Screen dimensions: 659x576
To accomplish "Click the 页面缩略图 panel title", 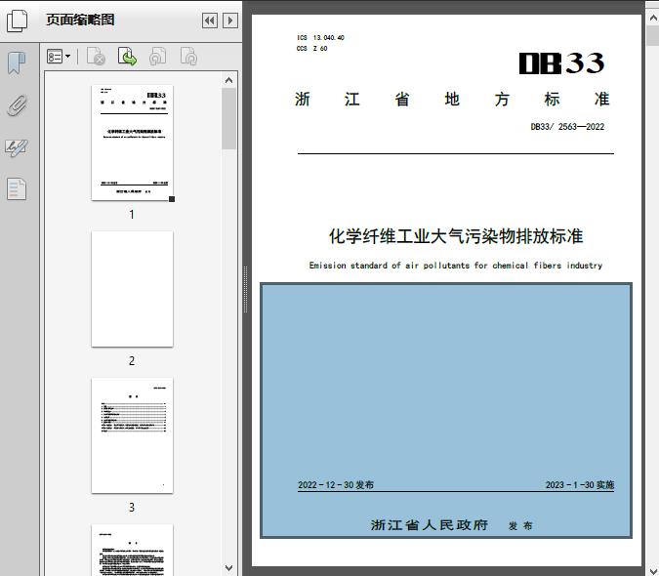I will [80, 20].
